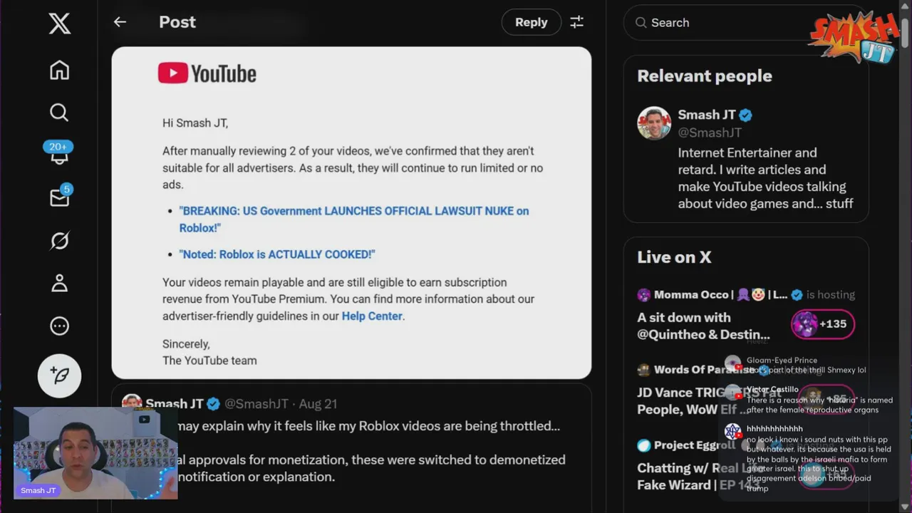Screen dimensions: 912x513
Task: Click 'Live on X' heading
Action: click(x=674, y=257)
